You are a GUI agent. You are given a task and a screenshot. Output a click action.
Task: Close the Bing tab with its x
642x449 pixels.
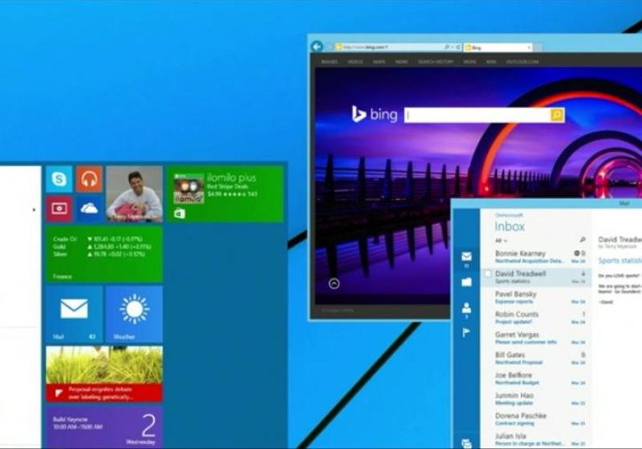[x=529, y=47]
